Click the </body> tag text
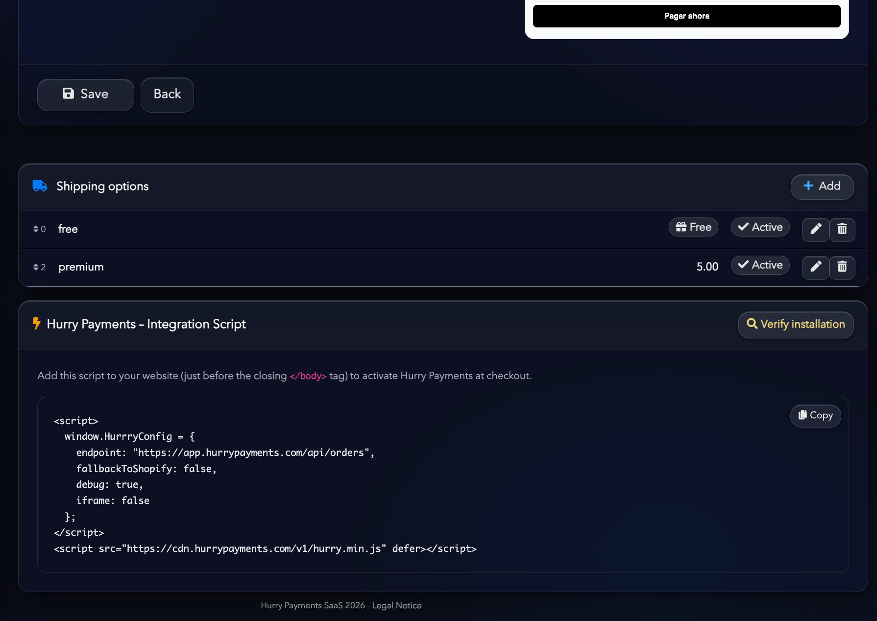The width and height of the screenshot is (877, 621). (308, 376)
